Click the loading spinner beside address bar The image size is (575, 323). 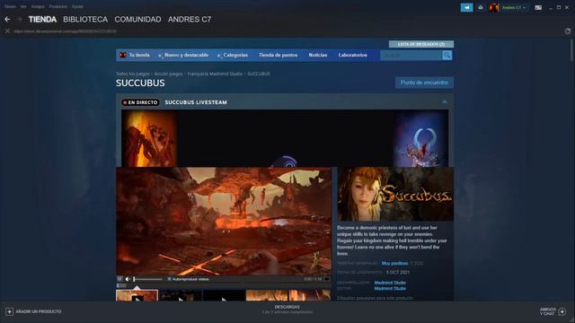(x=568, y=31)
